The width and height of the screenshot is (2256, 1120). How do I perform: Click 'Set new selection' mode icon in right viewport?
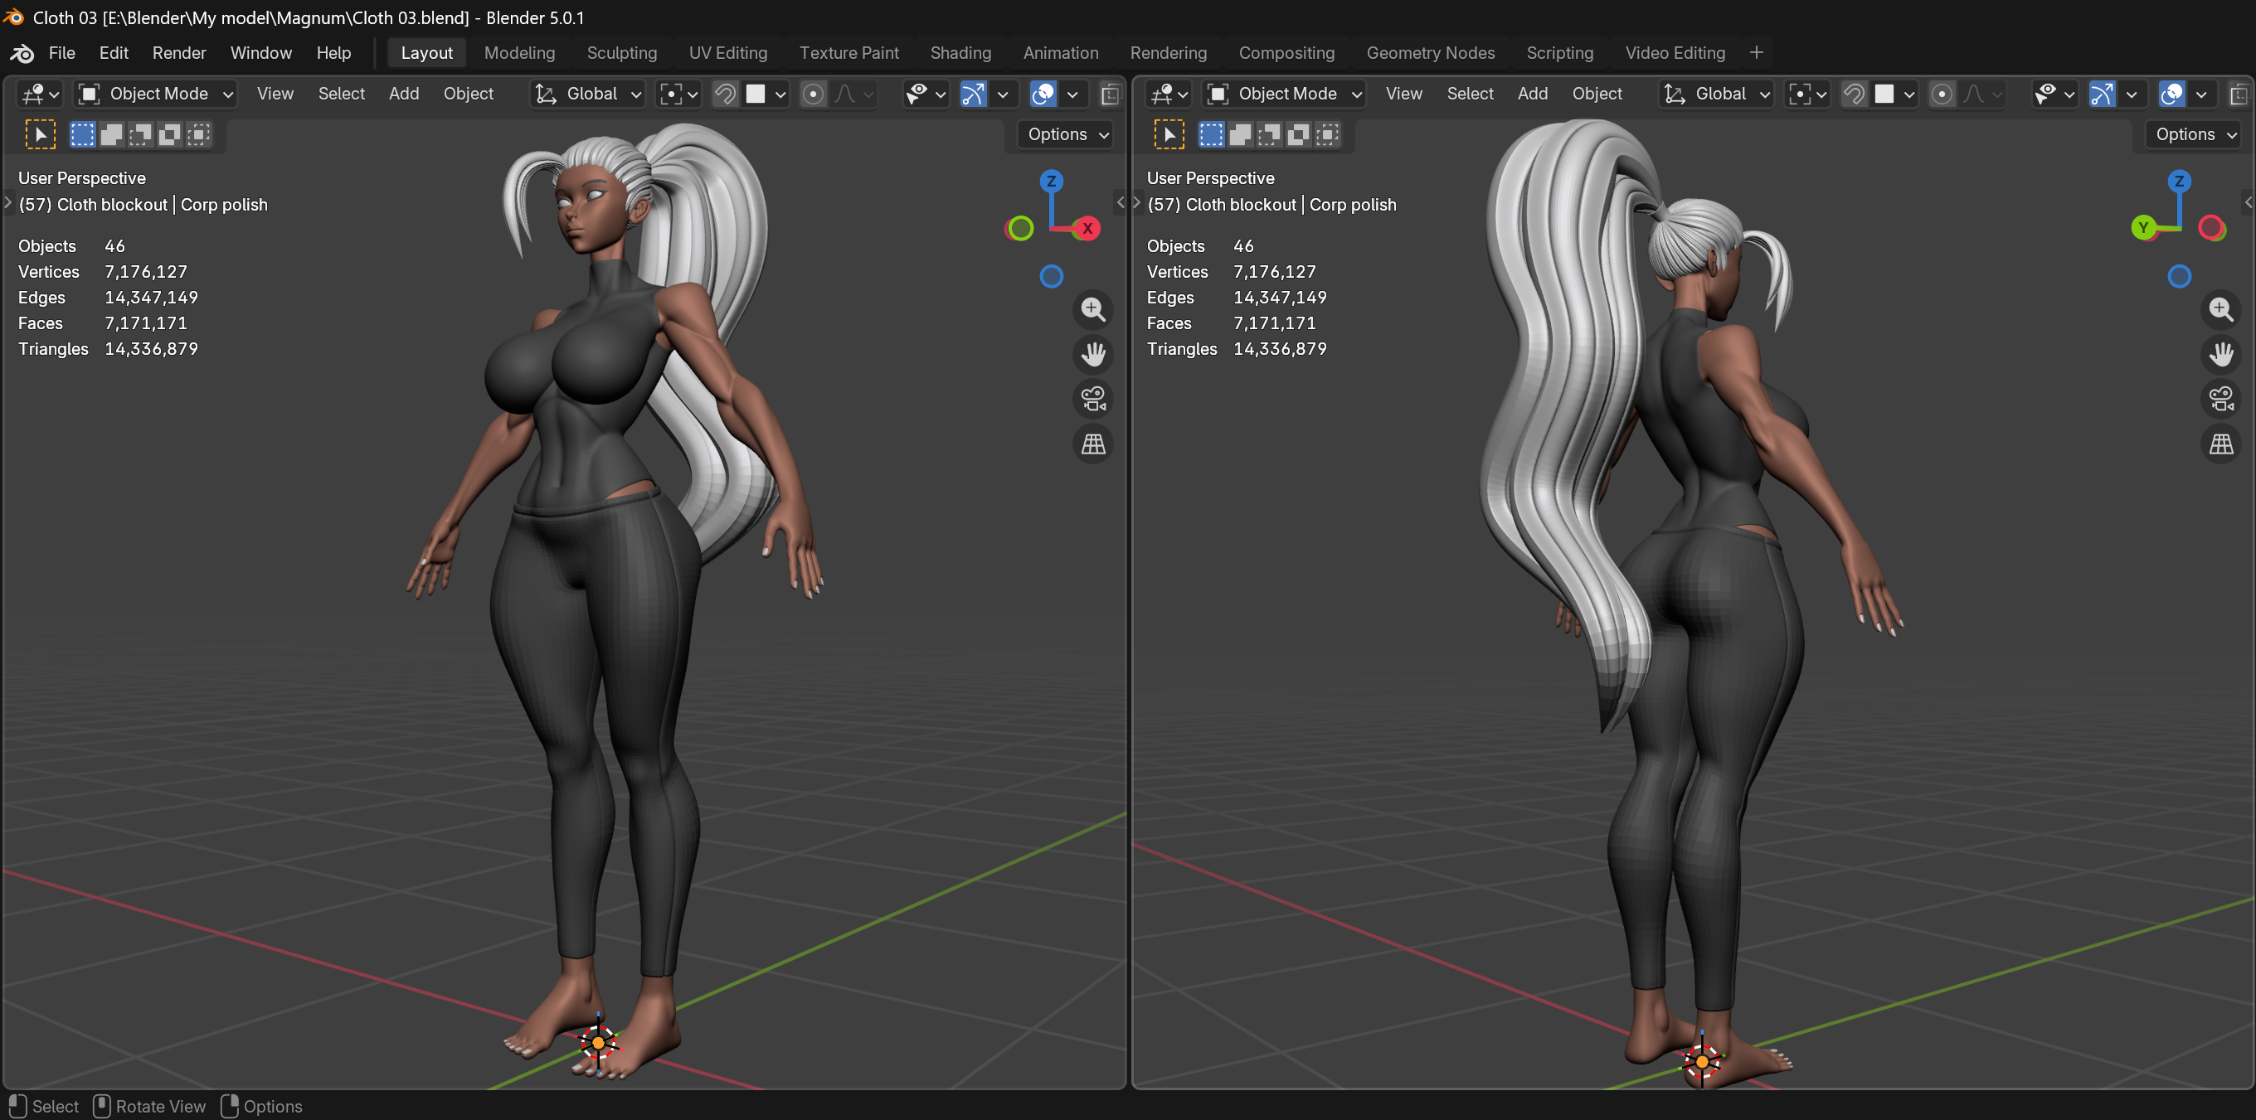click(1211, 135)
